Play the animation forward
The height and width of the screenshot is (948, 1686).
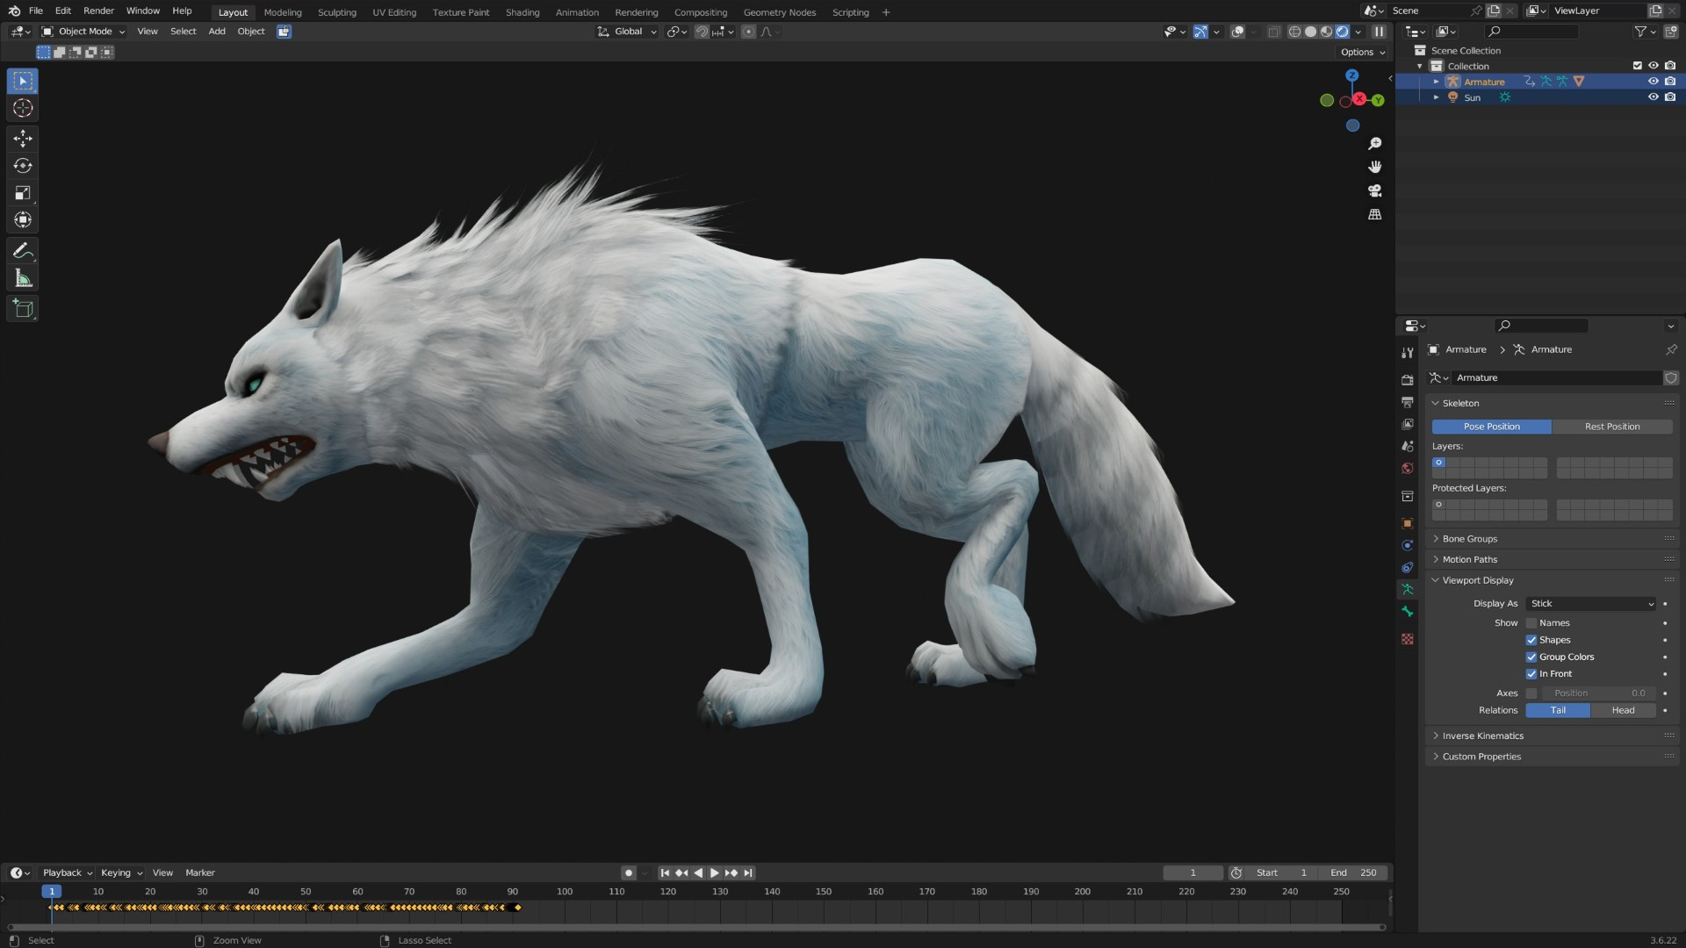coord(715,873)
